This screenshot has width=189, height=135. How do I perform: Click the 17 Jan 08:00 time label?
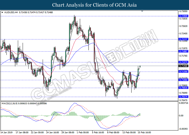tap(22, 133)
